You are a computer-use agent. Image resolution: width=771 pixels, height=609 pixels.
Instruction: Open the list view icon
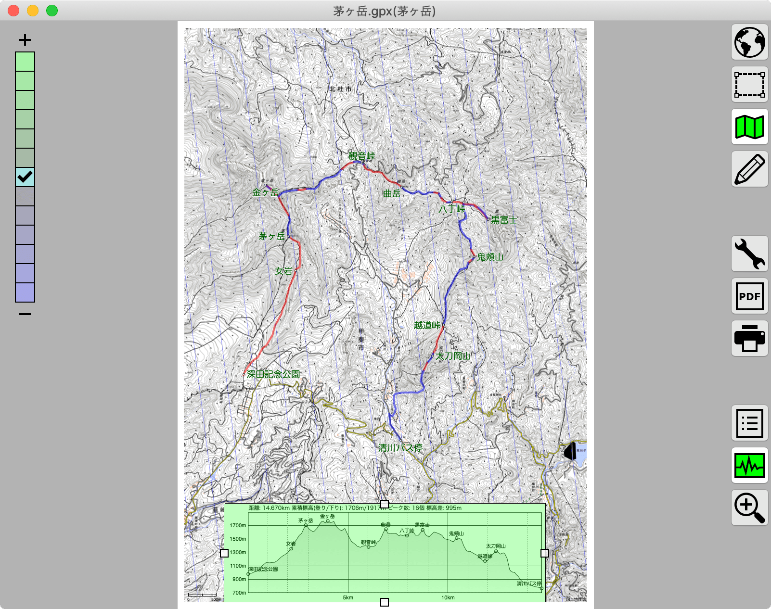coord(749,423)
